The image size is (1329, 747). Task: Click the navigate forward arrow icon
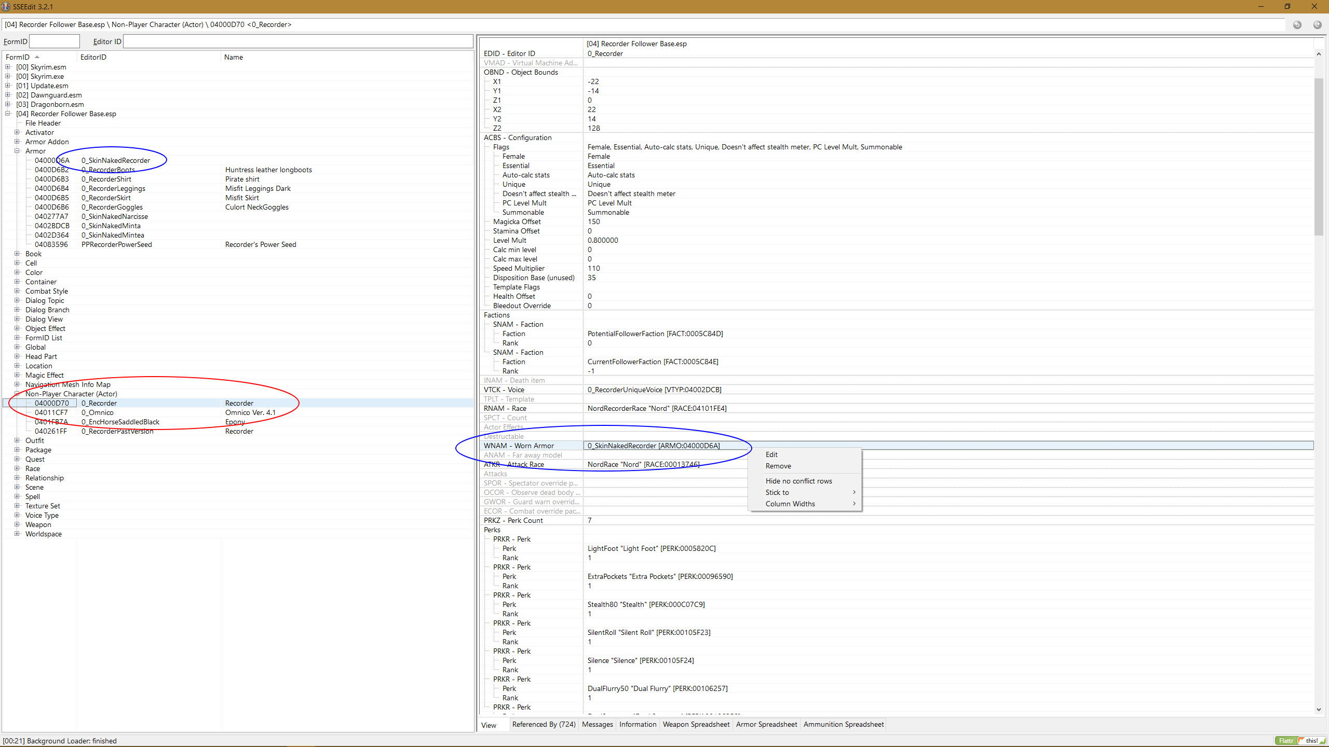click(1317, 25)
